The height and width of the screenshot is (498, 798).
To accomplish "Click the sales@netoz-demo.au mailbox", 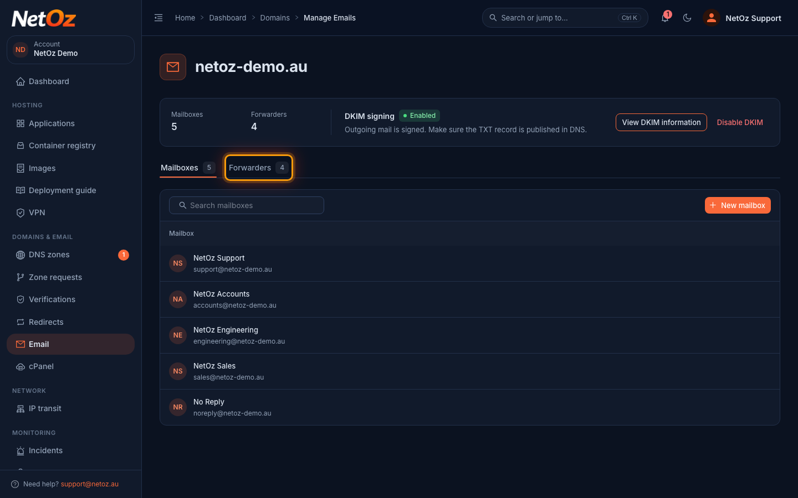I will pos(470,371).
